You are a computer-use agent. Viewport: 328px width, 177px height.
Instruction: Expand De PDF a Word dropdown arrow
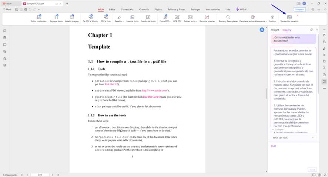pos(97,21)
